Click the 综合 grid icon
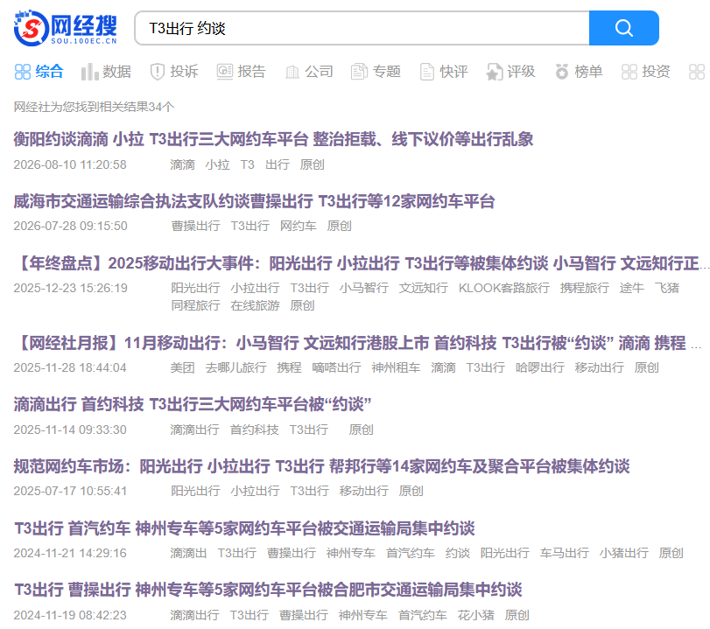Viewport: 710px width, 629px height. (23, 72)
